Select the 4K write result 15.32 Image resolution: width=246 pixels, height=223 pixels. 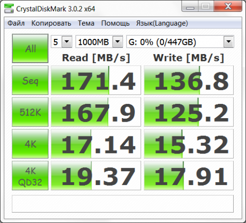188,144
